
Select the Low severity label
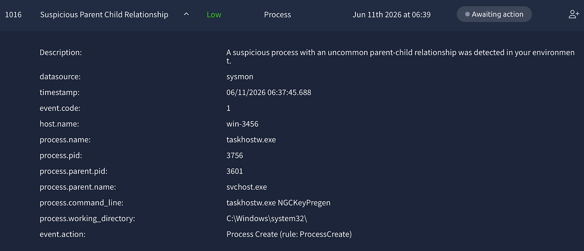(214, 15)
